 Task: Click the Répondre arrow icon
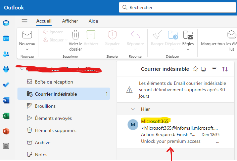135,35
